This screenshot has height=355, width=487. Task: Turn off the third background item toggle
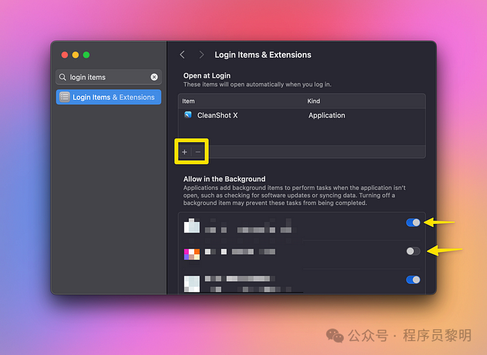tap(413, 280)
